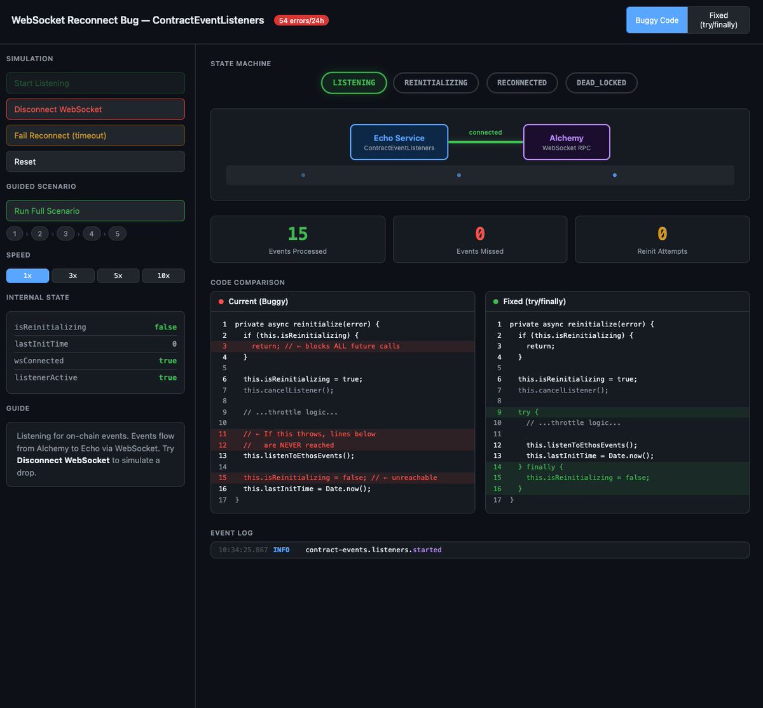
Task: Click red dot beside Current (Buggy)
Action: point(221,302)
